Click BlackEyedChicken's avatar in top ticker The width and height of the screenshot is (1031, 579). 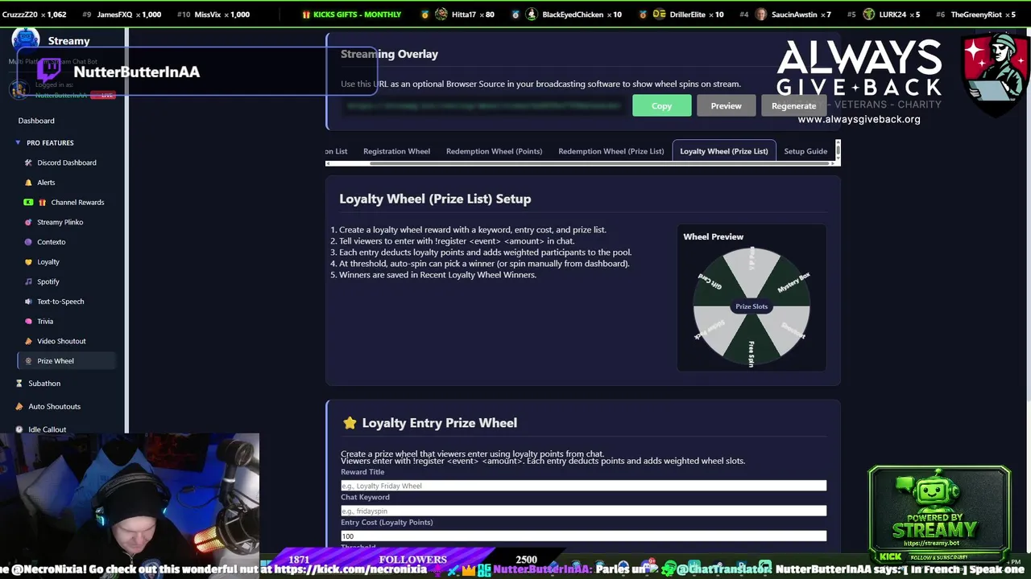pyautogui.click(x=532, y=14)
